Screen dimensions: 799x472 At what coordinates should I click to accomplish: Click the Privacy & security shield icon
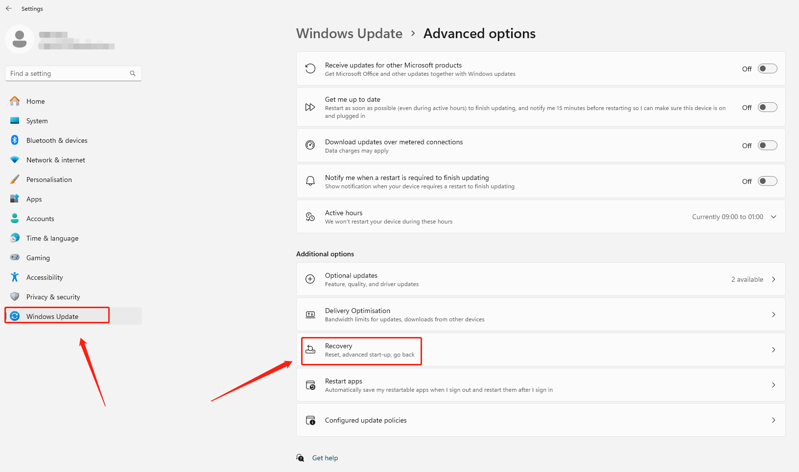pyautogui.click(x=15, y=297)
